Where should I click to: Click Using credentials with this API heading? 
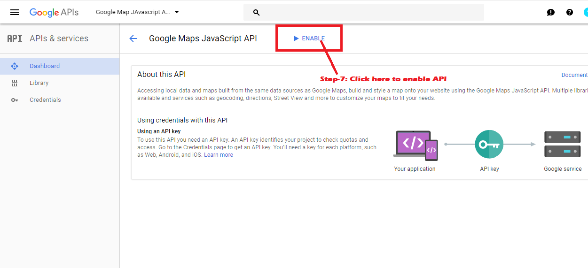(182, 120)
